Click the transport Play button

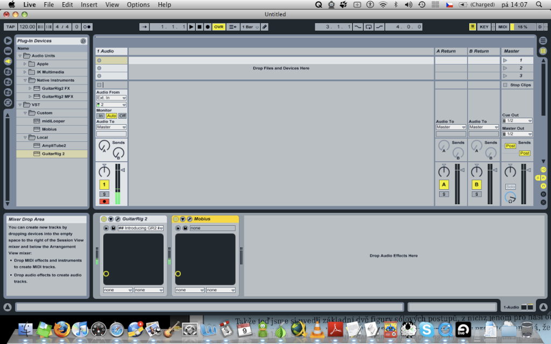[x=191, y=27]
